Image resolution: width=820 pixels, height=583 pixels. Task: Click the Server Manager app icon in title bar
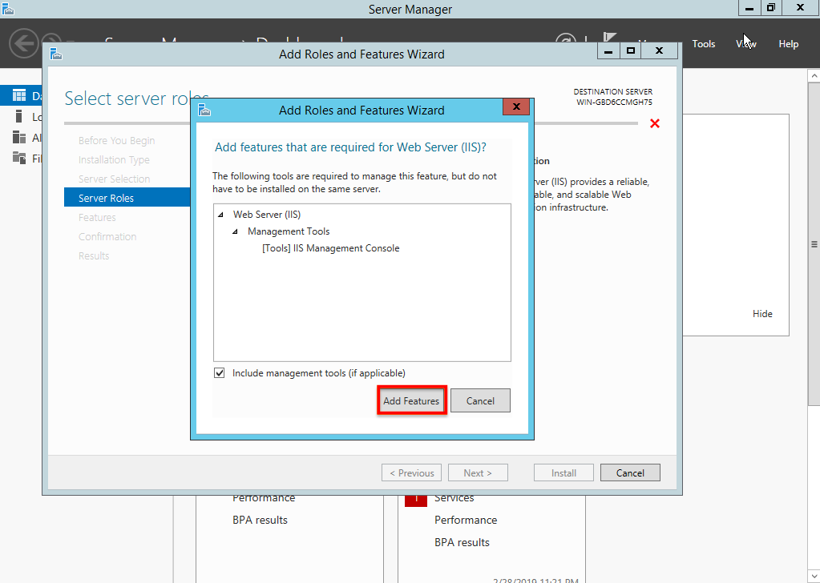click(x=7, y=8)
